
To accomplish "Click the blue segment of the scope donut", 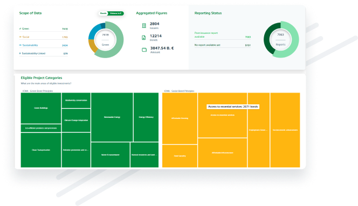I will [93, 32].
